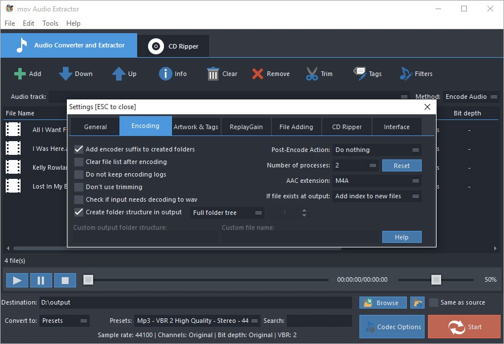Switch to File Adding tab

(x=296, y=127)
